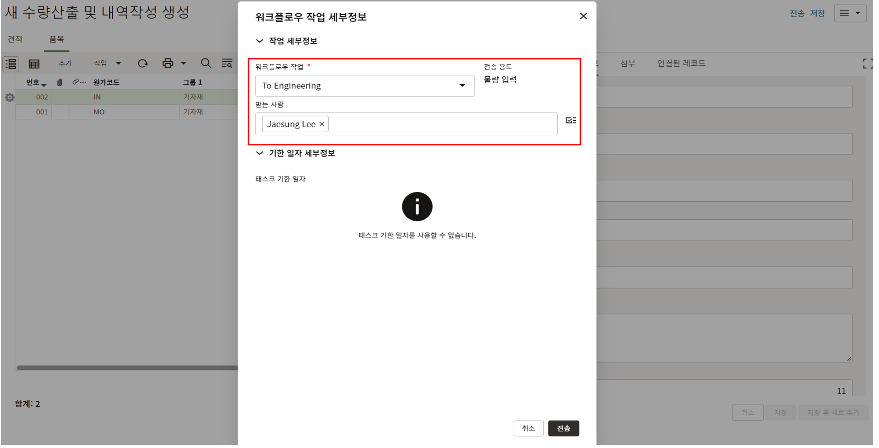Click the print icon in toolbar

point(168,64)
